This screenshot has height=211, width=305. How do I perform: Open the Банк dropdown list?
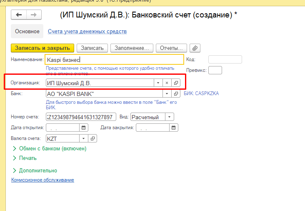(x=167, y=94)
